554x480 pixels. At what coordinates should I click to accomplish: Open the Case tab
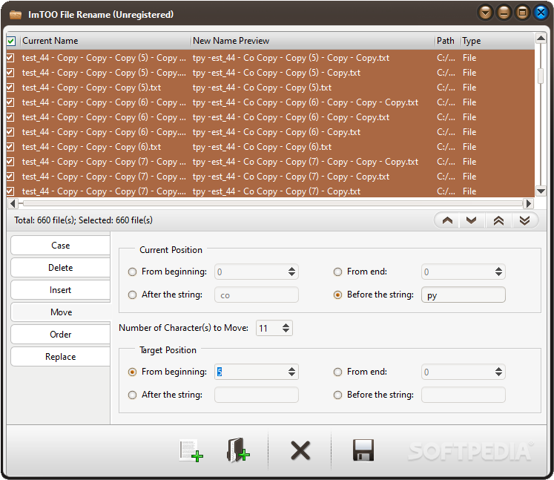[60, 246]
